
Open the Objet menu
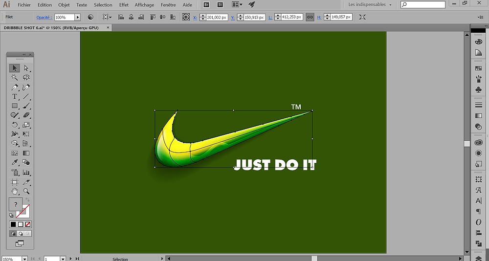[64, 5]
